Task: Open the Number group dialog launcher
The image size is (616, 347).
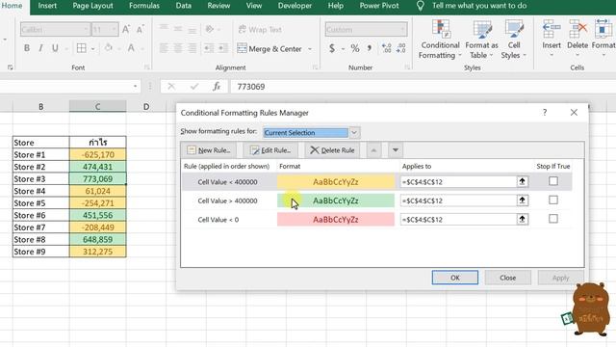Action: click(407, 67)
